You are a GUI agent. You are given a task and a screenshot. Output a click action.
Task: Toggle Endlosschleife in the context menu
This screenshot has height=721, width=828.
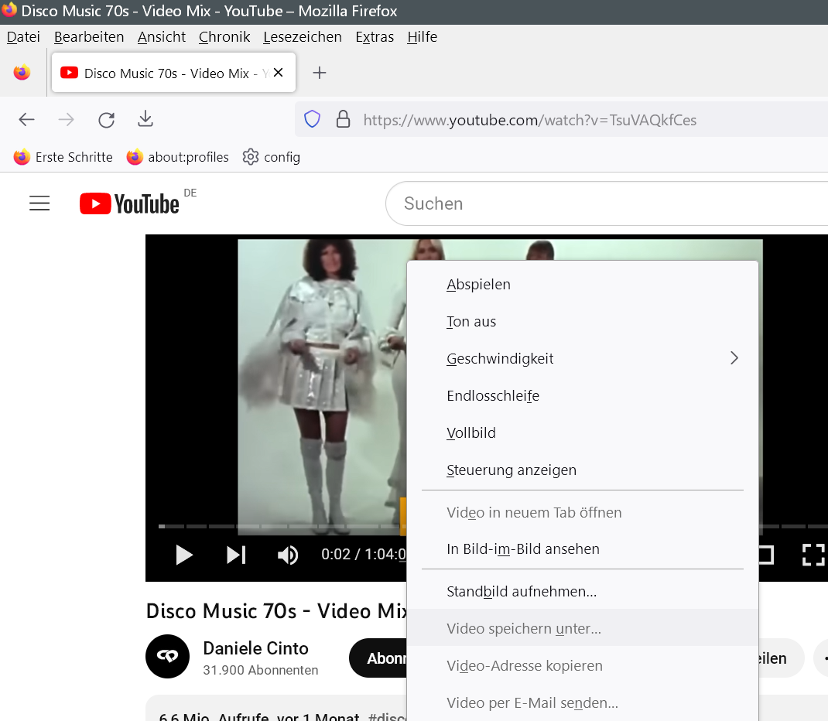tap(493, 396)
